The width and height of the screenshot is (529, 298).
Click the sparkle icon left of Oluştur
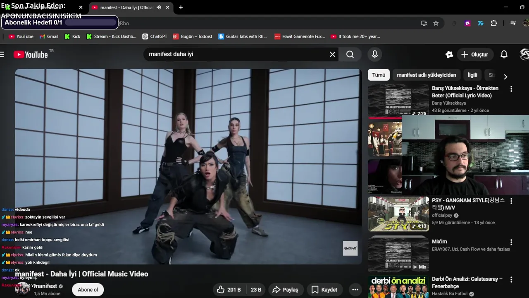click(x=449, y=54)
